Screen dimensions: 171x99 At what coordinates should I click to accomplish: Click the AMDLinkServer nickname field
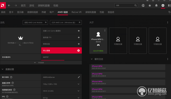pyautogui.click(x=61, y=77)
